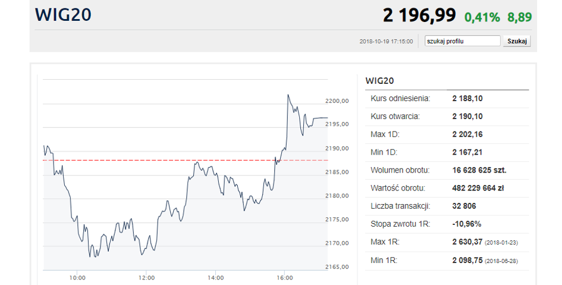
Task: Click the 2165,00 price axis label
Action: click(x=337, y=267)
